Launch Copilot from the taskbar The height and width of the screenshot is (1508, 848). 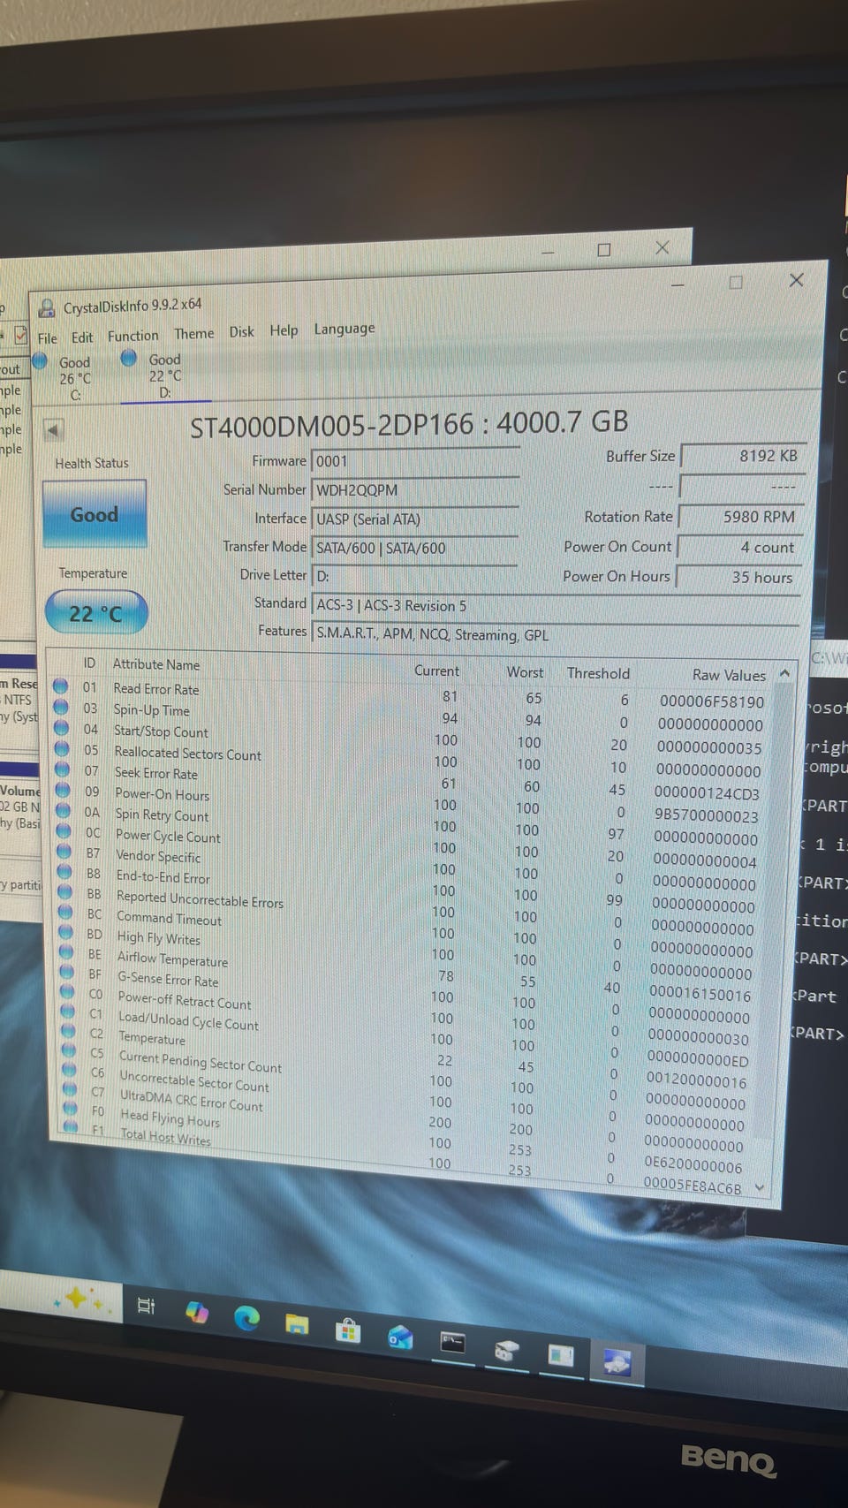196,1313
